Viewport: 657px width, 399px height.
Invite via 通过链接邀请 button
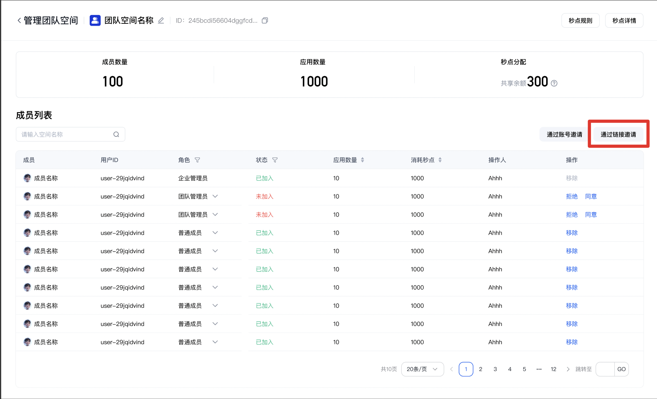[x=618, y=134]
